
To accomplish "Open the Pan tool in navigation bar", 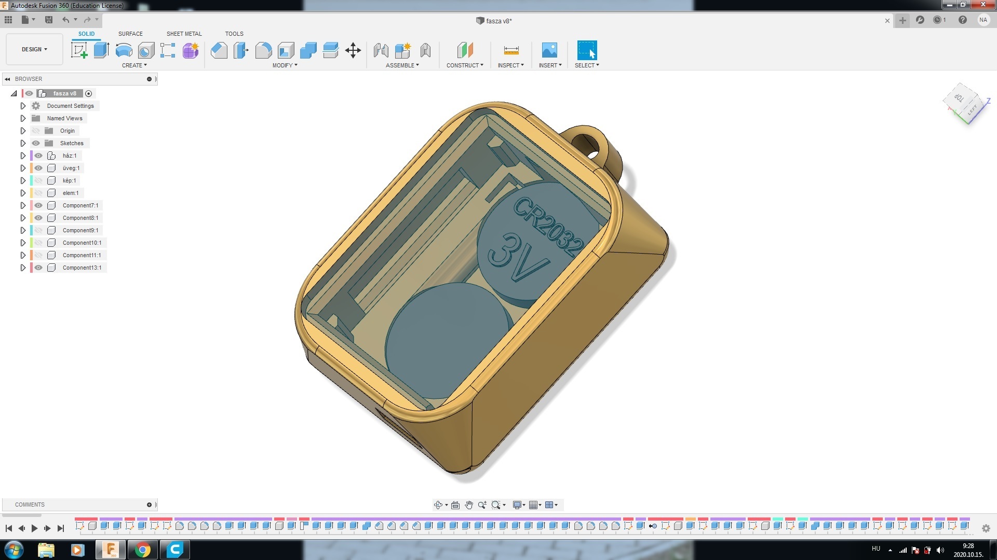I will click(x=469, y=505).
